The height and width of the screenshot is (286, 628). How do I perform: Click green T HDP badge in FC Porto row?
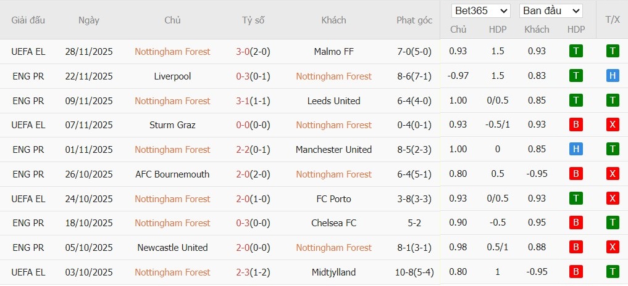(576, 198)
